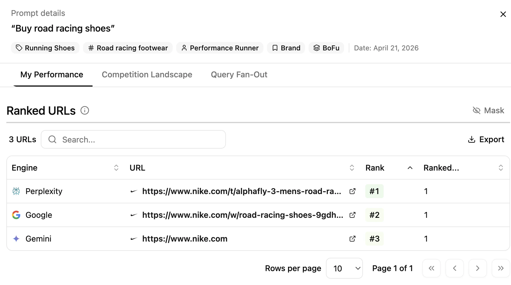Image resolution: width=511 pixels, height=285 pixels.
Task: Click the Running Shoes tag chip
Action: pyautogui.click(x=45, y=48)
